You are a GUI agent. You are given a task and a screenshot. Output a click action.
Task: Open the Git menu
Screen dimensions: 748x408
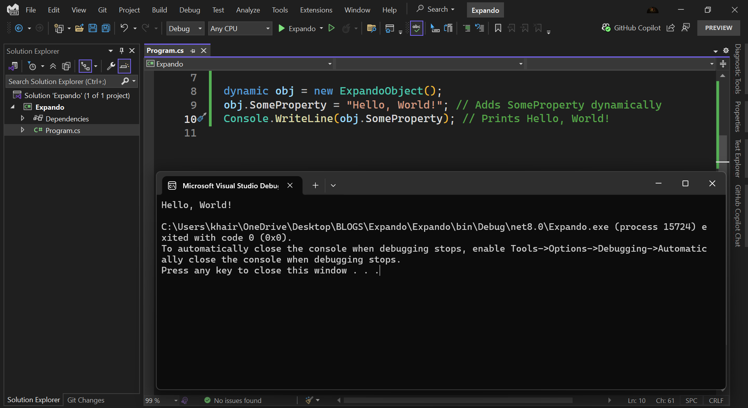point(102,10)
